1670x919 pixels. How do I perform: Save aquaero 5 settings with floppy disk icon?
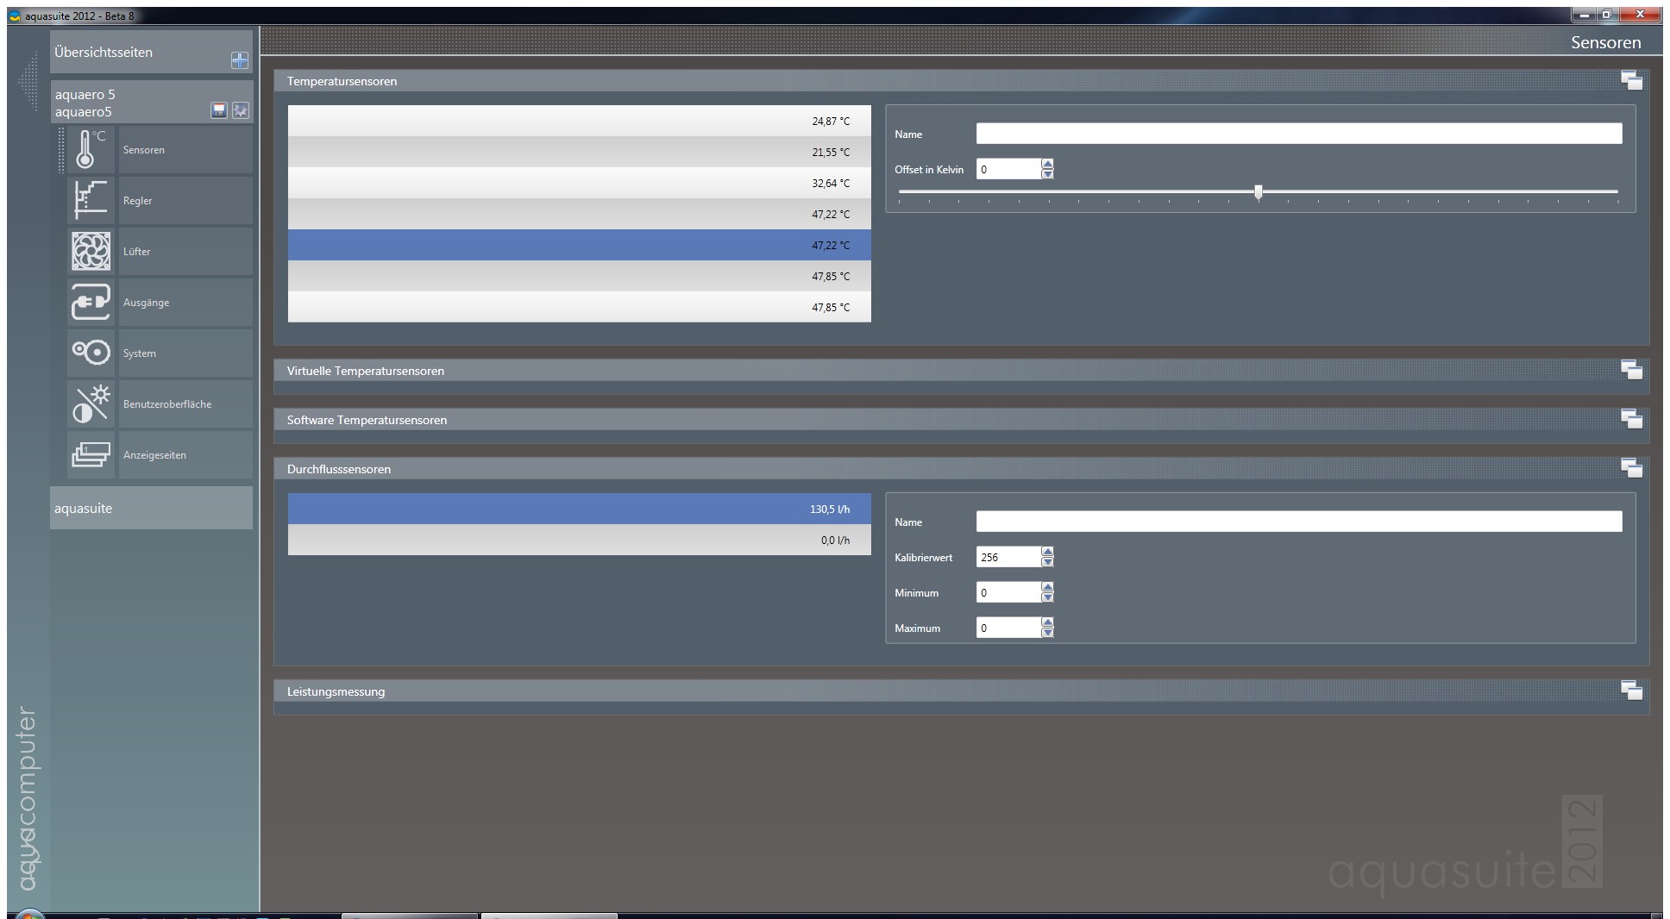click(x=219, y=110)
